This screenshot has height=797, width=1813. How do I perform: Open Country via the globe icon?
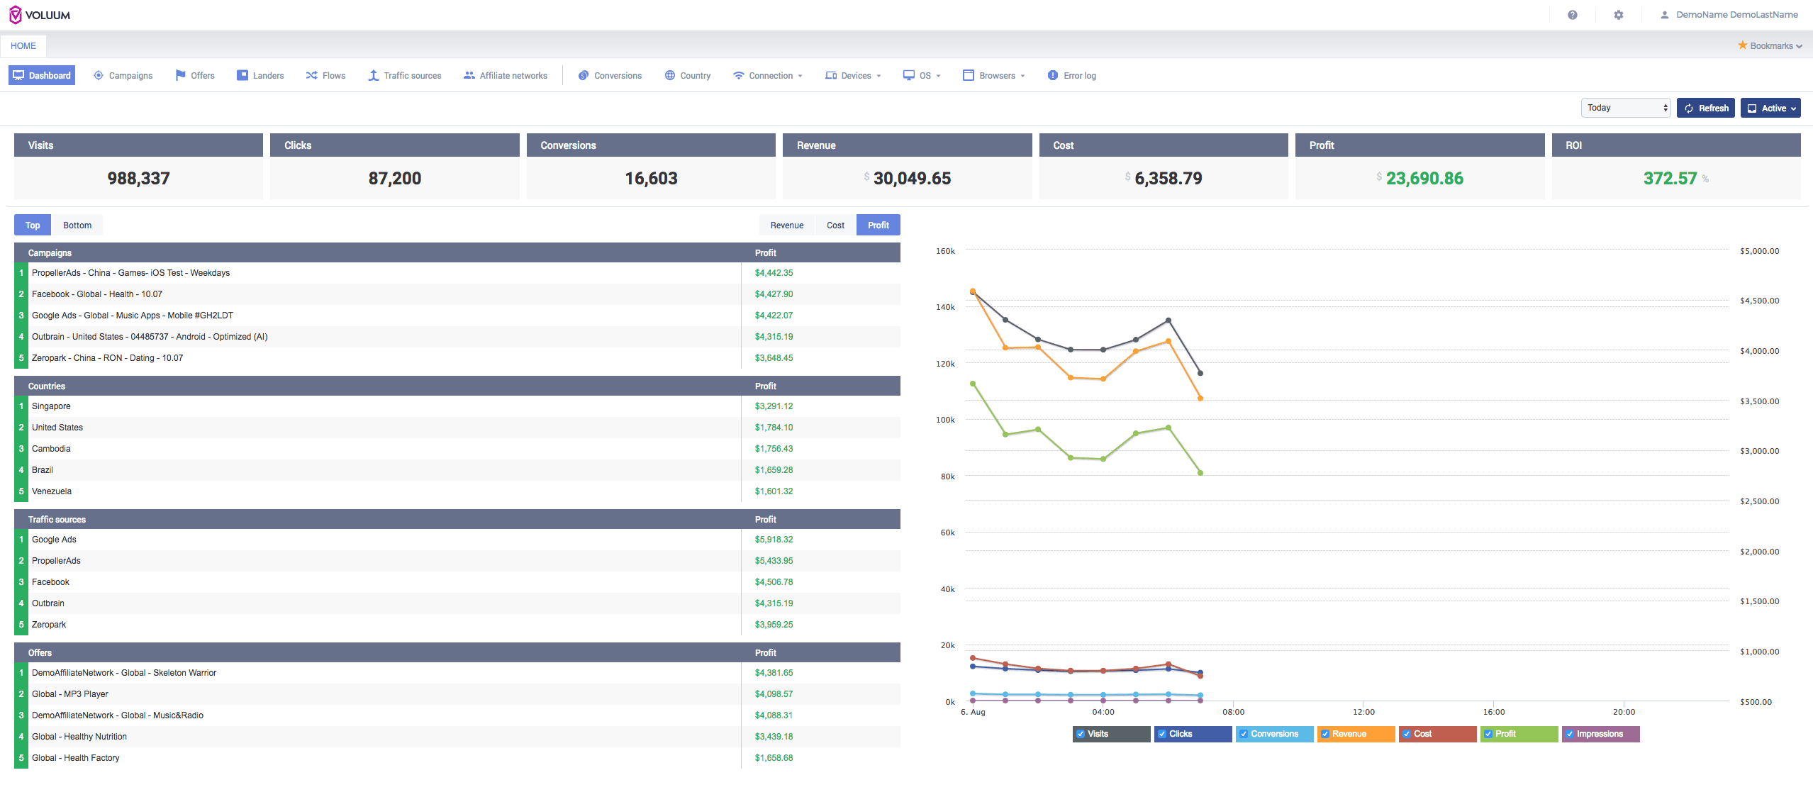point(669,75)
